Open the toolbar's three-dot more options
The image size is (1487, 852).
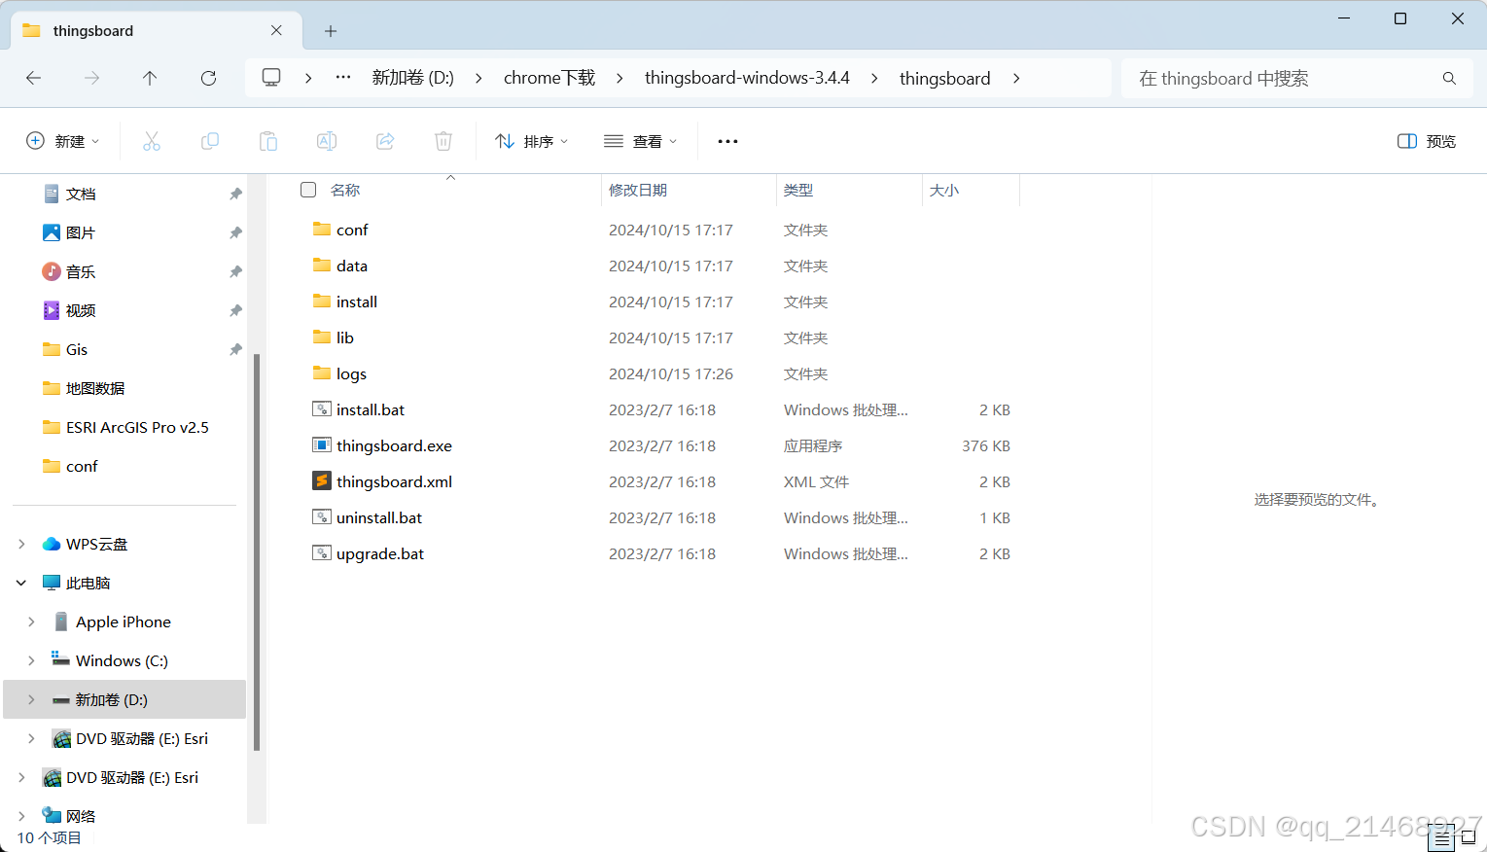pyautogui.click(x=727, y=141)
